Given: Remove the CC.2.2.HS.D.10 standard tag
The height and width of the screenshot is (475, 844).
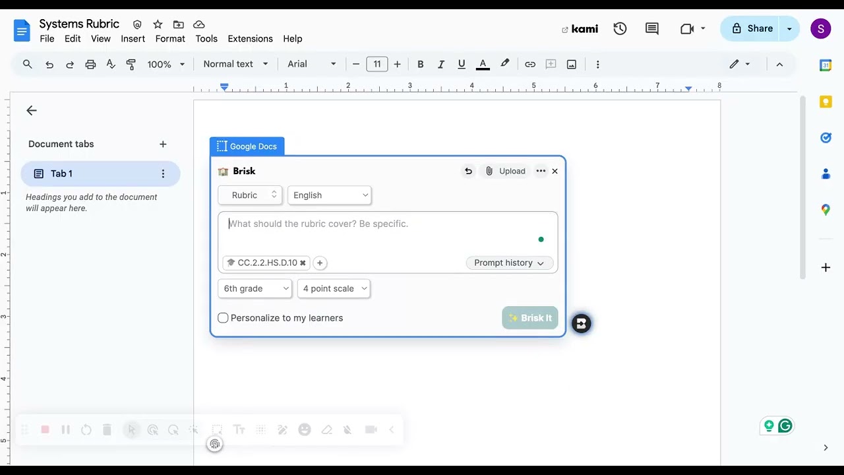Looking at the screenshot, I should point(303,263).
